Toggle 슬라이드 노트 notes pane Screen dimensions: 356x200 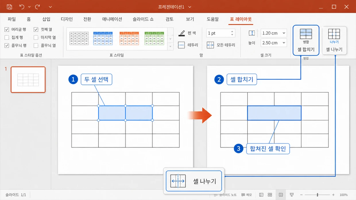(x=225, y=195)
